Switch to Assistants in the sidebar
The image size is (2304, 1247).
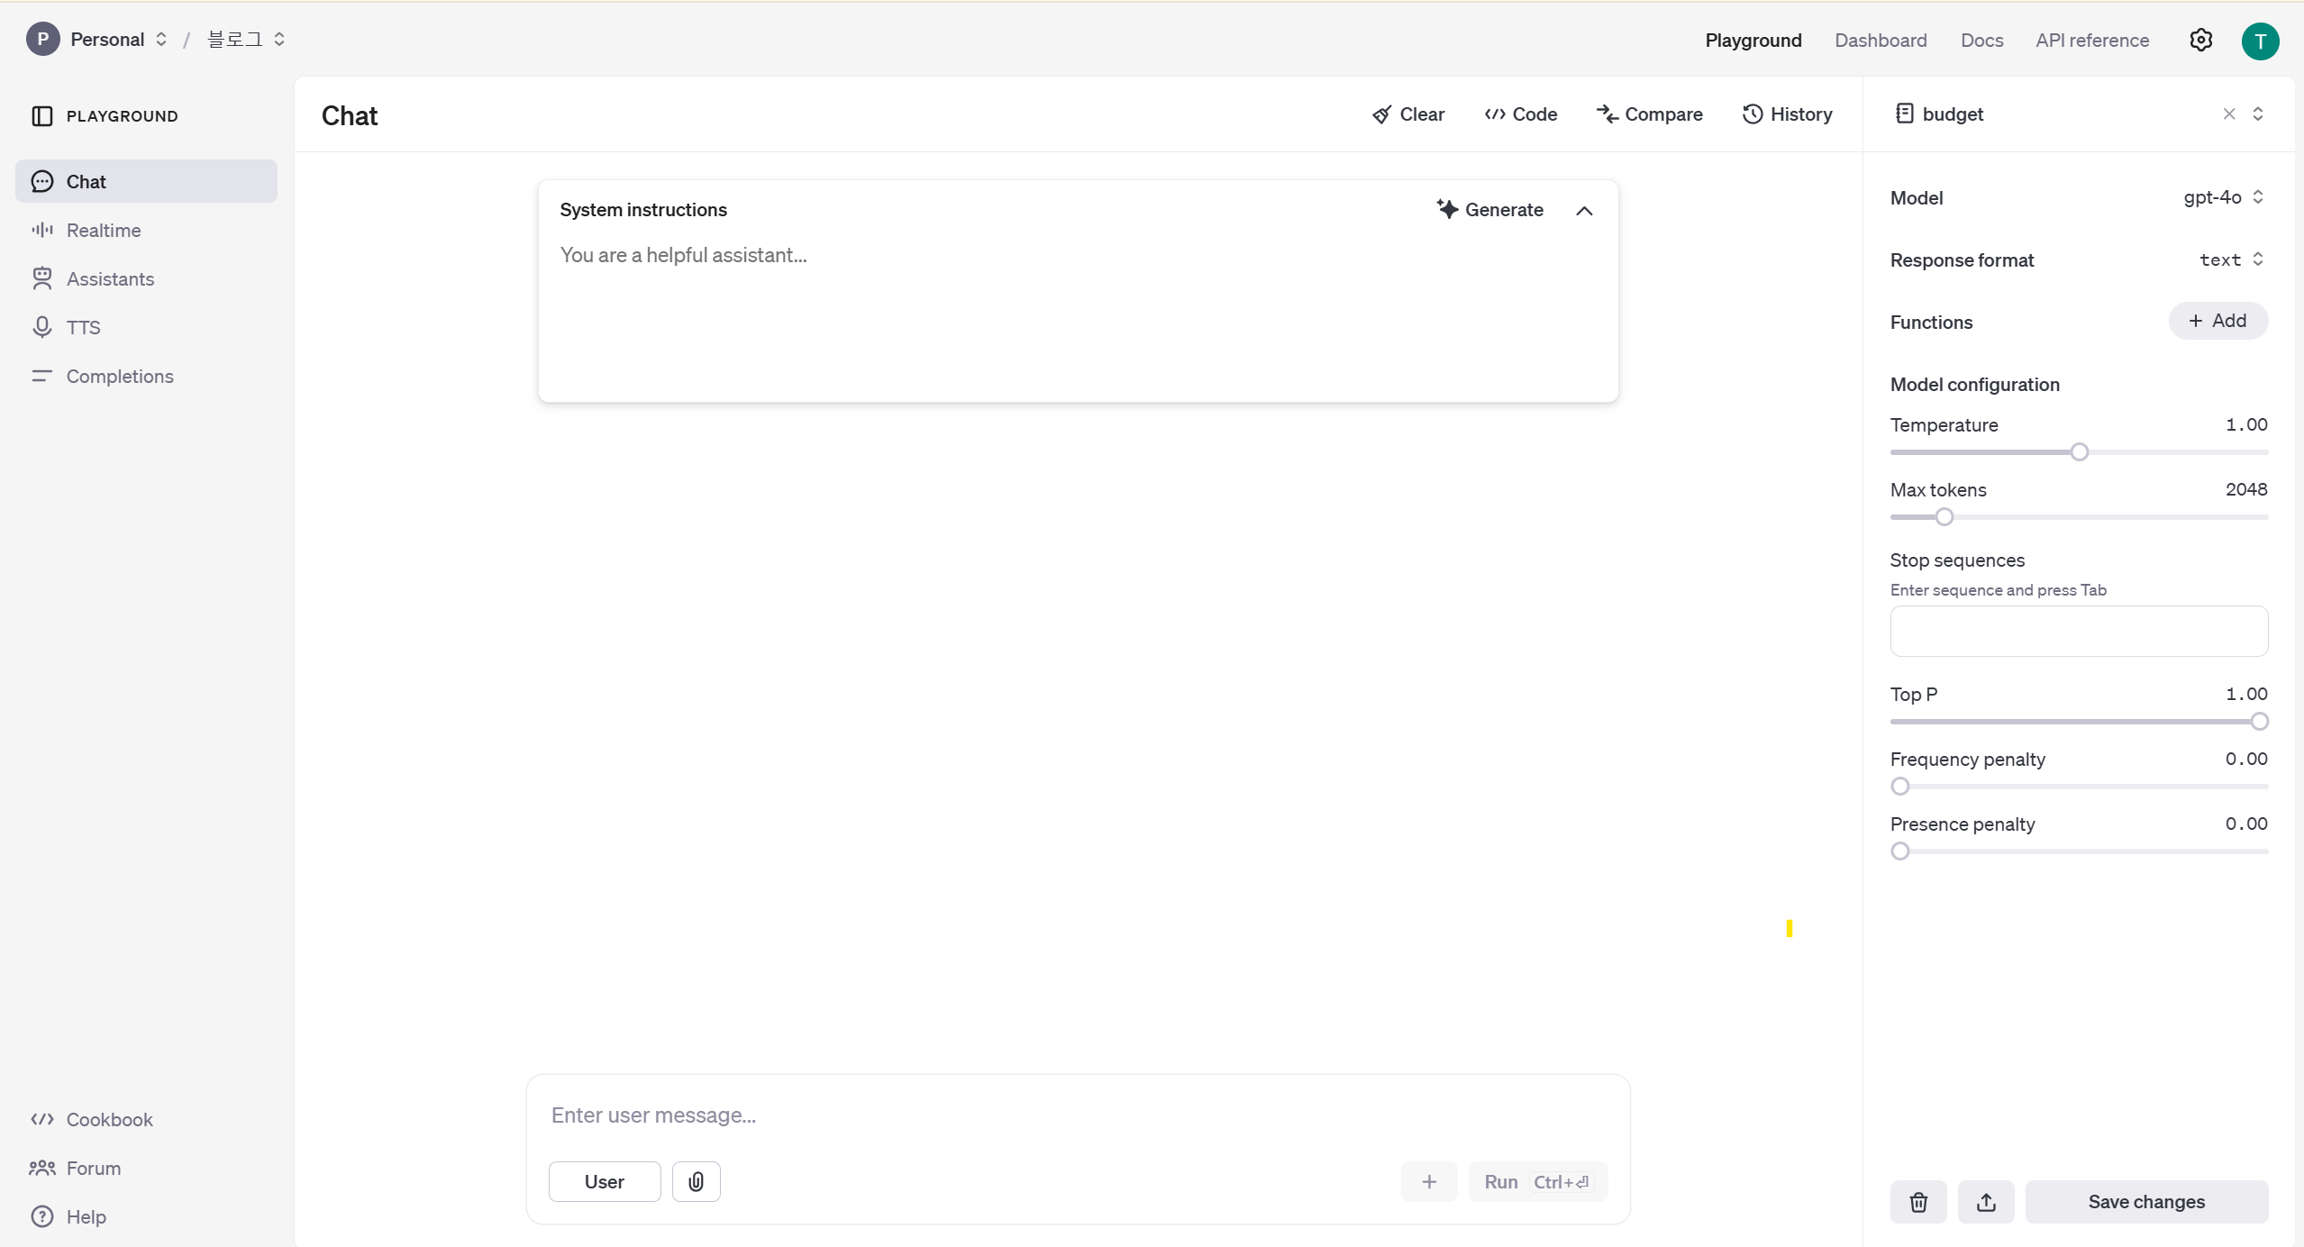110,278
